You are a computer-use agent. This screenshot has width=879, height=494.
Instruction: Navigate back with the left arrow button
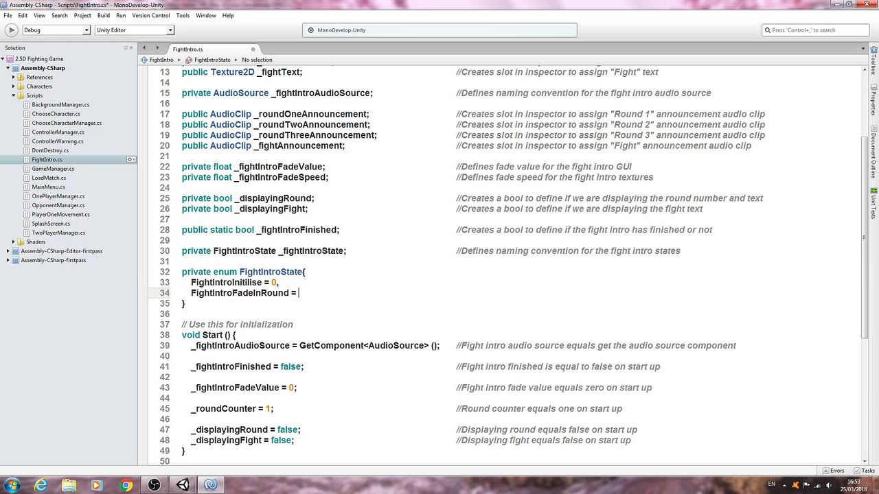coord(144,48)
